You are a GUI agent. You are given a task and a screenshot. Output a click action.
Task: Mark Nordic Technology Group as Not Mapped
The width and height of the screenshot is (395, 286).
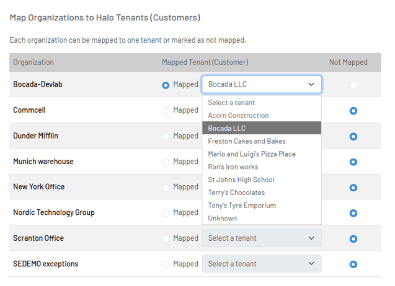pyautogui.click(x=353, y=213)
